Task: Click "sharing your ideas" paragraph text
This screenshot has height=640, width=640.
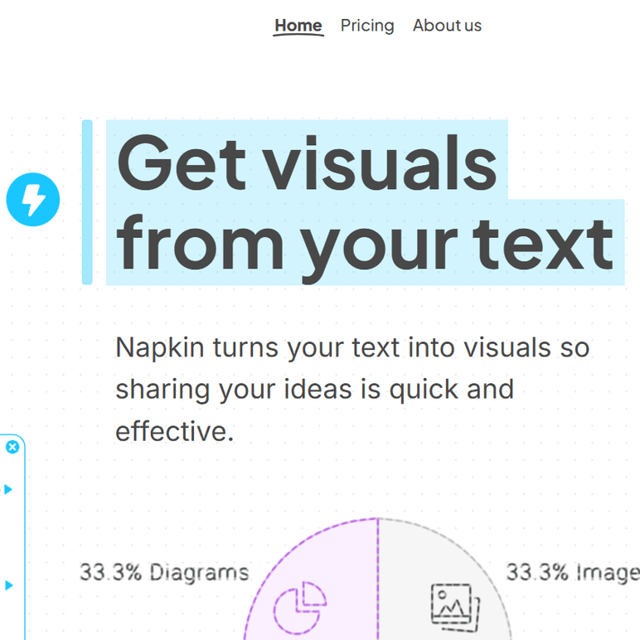Action: coord(232,389)
